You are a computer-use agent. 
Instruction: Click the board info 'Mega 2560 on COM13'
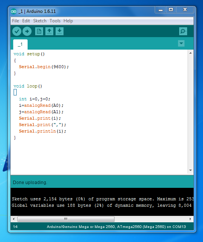coord(116,227)
